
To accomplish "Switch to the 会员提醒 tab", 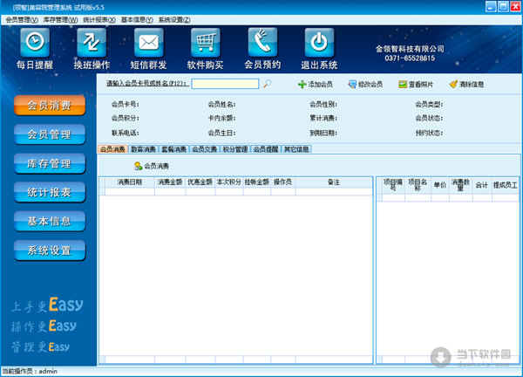I will click(266, 149).
